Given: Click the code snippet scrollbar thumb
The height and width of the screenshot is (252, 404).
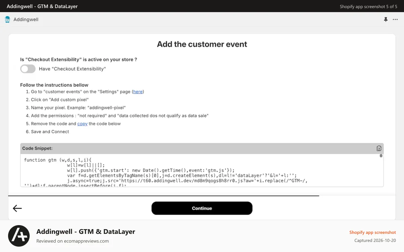Looking at the screenshot, I should (x=381, y=156).
